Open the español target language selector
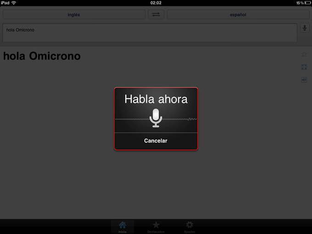312x234 pixels. (238, 15)
